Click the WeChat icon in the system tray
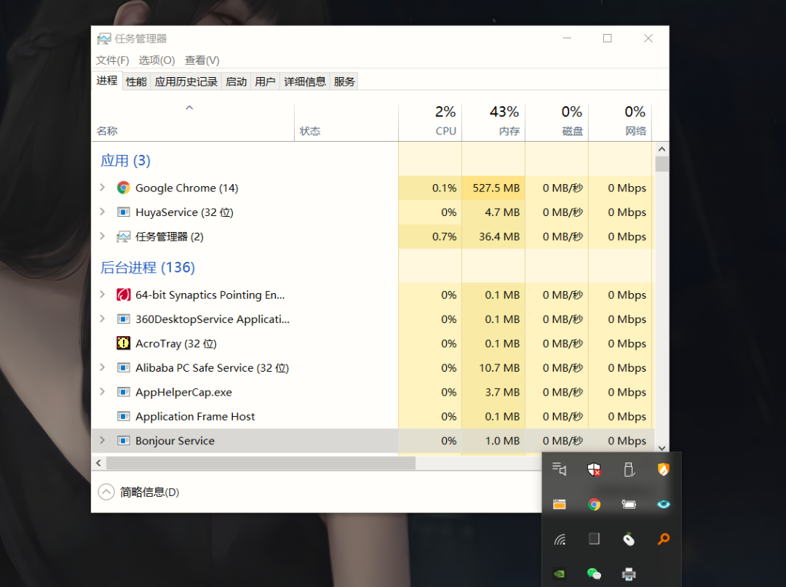This screenshot has height=587, width=786. [x=594, y=574]
